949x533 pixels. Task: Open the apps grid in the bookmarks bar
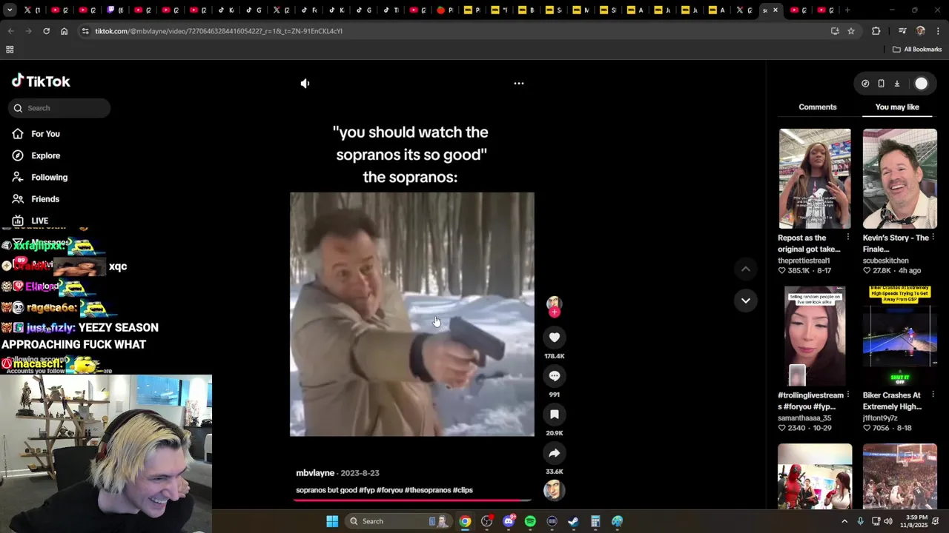coord(10,50)
